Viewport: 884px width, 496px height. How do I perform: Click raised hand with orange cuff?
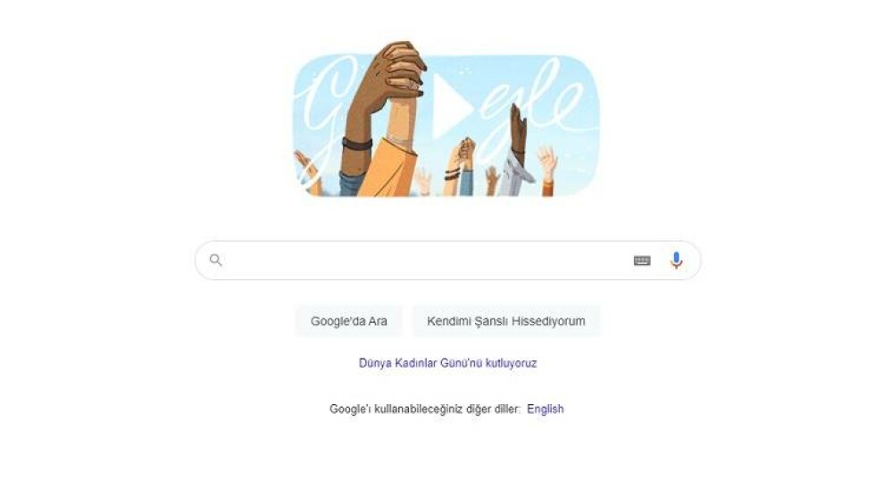tap(546, 170)
